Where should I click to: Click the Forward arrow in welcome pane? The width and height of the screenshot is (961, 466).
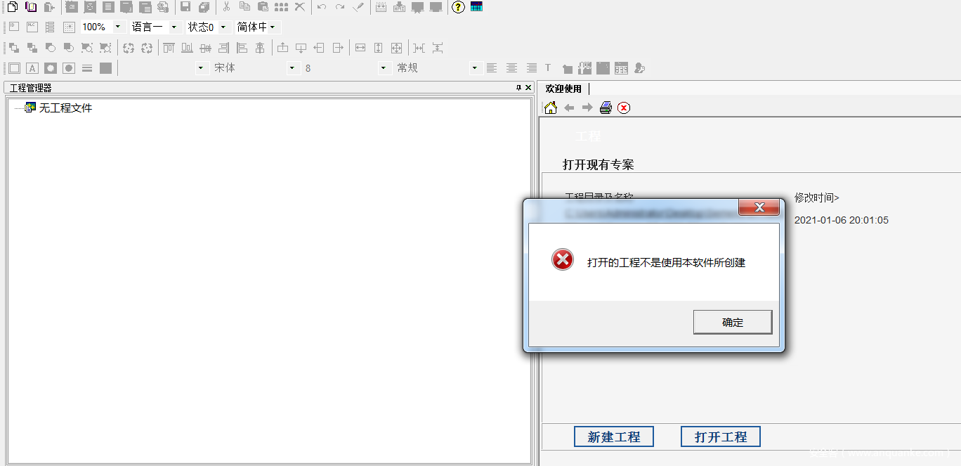[x=587, y=108]
